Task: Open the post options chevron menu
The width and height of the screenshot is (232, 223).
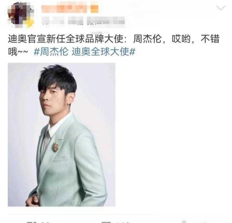Action: 221,8
